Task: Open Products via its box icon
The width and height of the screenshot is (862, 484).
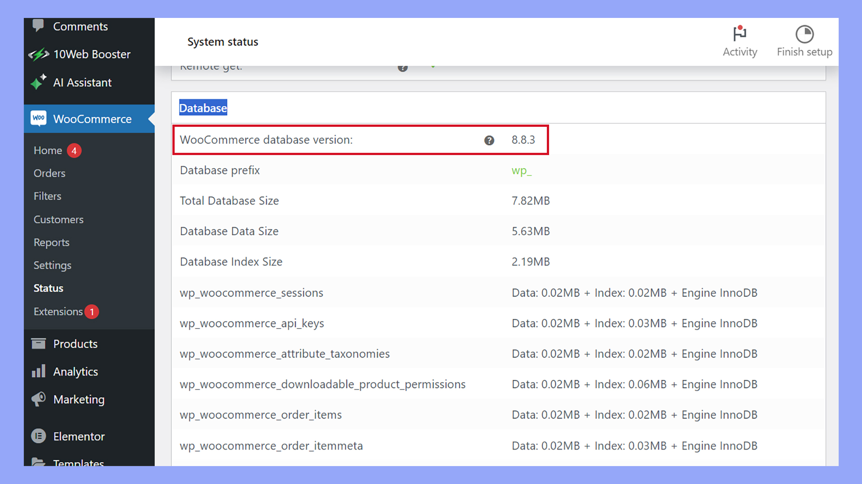Action: (40, 343)
